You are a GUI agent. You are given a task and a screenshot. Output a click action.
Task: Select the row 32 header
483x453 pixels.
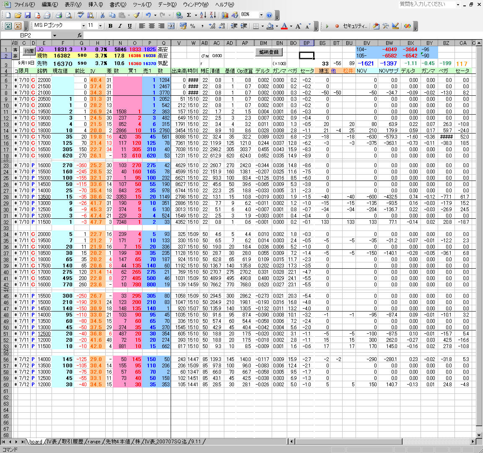point(6,222)
